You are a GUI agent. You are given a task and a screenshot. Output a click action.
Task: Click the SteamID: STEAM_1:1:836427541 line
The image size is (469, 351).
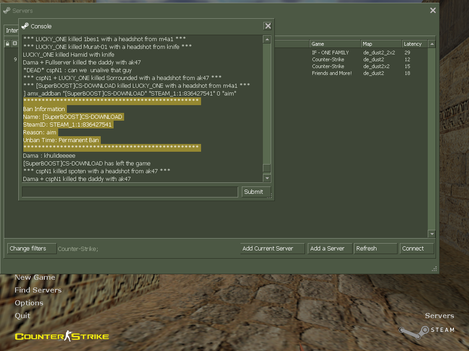(67, 125)
